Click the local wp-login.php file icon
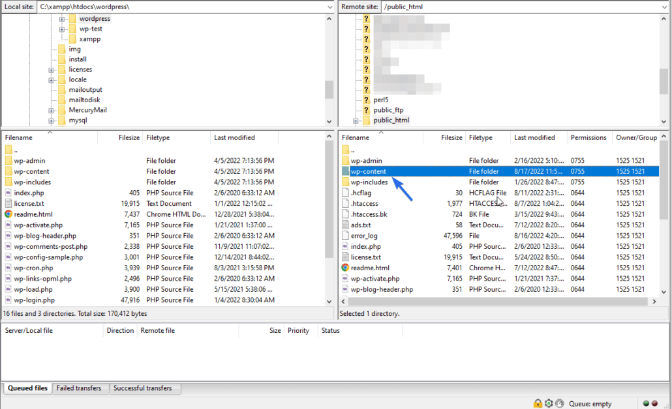 coord(8,300)
